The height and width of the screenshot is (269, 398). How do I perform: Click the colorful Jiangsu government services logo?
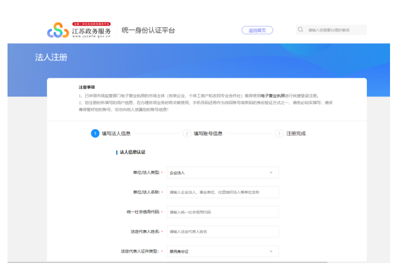point(58,30)
